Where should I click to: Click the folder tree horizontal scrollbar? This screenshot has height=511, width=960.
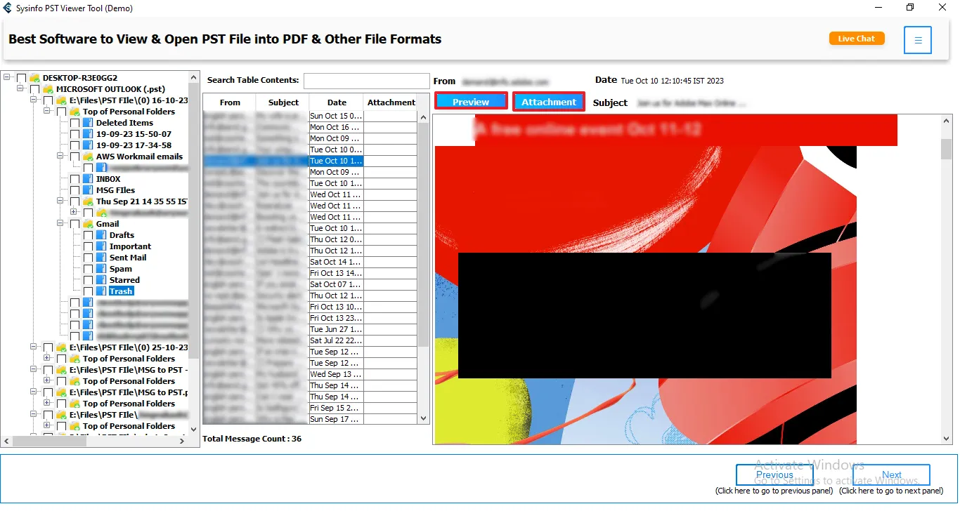click(95, 440)
